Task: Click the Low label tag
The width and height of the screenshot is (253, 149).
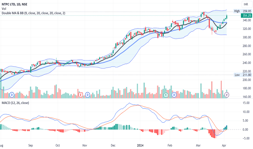Action: [x=237, y=75]
